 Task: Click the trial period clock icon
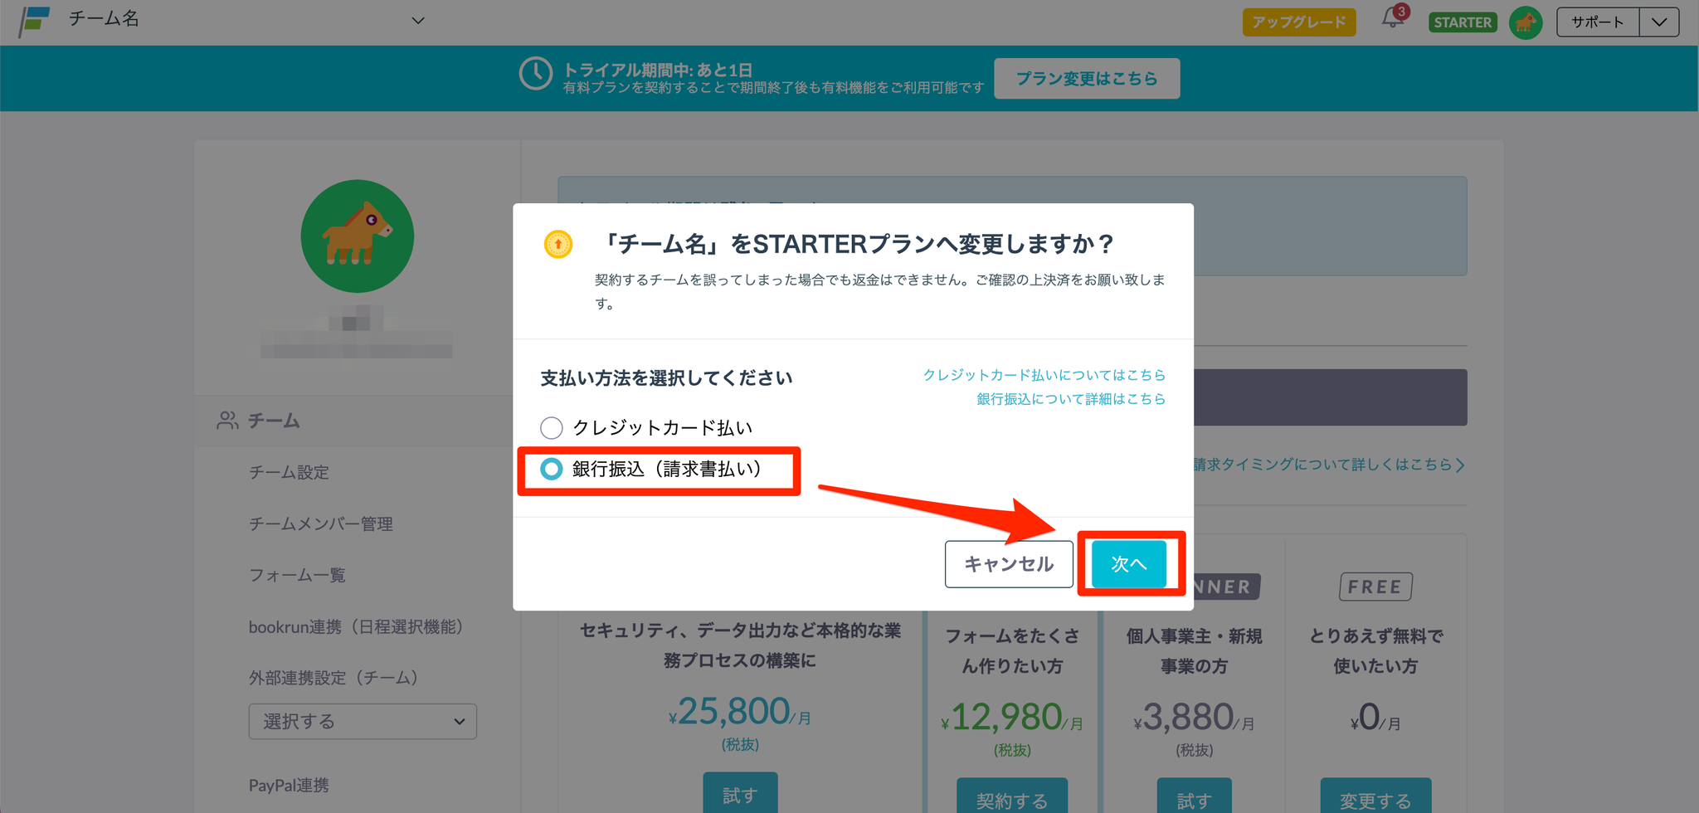point(536,74)
